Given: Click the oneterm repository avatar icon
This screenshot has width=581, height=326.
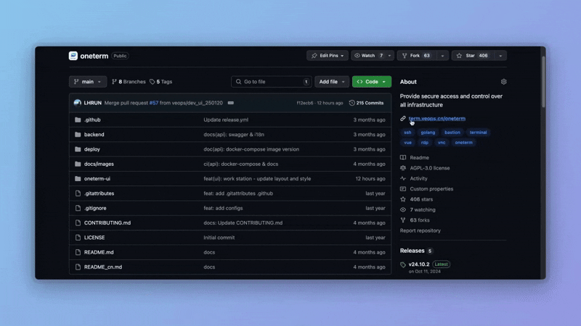Looking at the screenshot, I should 73,56.
